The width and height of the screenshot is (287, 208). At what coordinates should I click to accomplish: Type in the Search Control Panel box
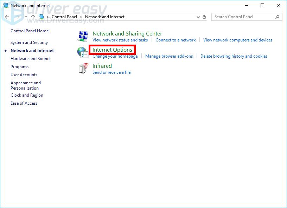(x=243, y=17)
